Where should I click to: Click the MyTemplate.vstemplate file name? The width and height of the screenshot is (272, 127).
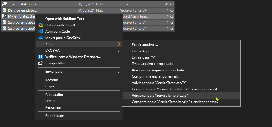(21, 16)
